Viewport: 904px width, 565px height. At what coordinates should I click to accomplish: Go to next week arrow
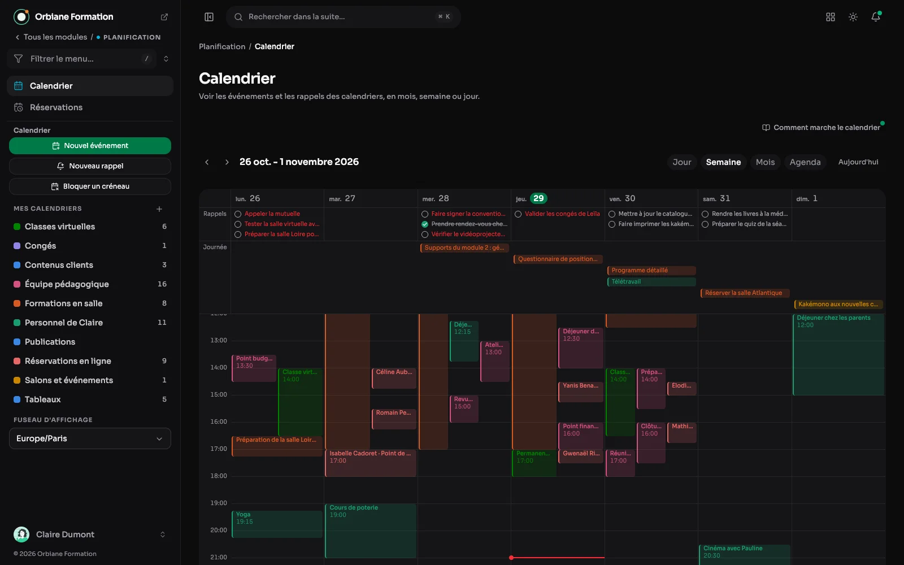(227, 162)
